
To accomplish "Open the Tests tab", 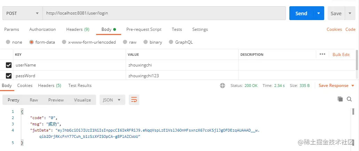I will coord(177,29).
